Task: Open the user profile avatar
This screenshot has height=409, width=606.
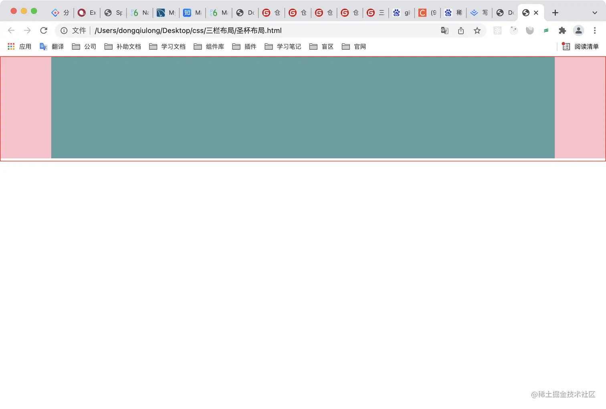Action: click(x=578, y=30)
